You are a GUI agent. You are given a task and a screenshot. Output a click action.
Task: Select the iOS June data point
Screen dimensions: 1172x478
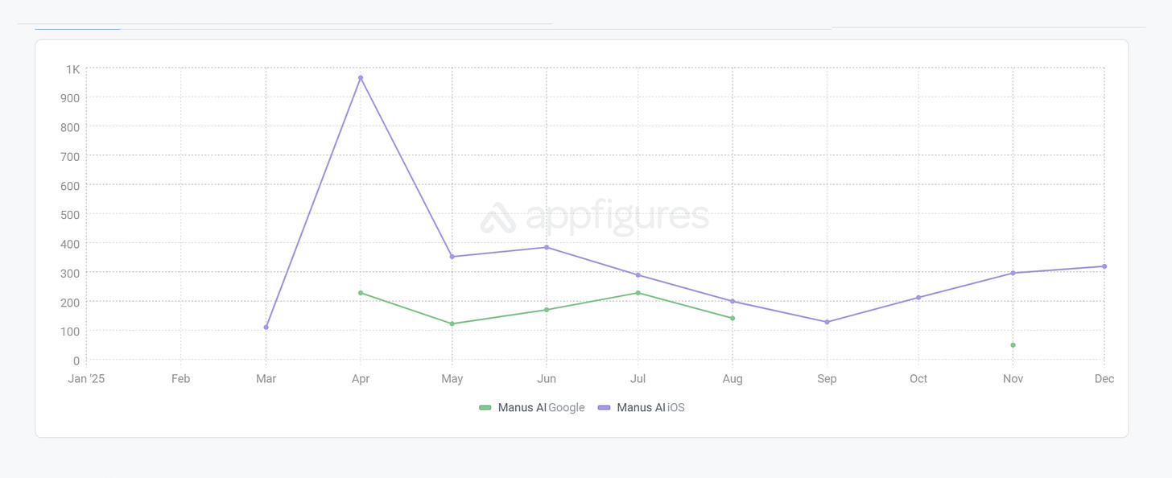547,247
